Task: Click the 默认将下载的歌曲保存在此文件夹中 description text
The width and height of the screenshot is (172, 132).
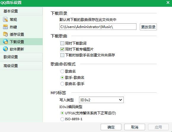Action: (x=88, y=20)
